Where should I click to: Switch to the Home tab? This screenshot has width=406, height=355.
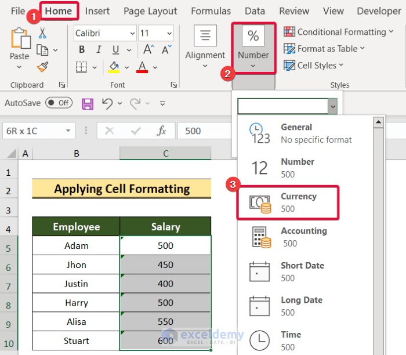(x=59, y=11)
